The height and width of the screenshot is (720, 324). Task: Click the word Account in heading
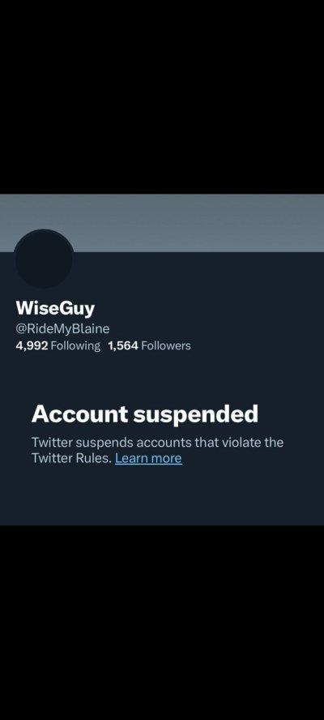click(80, 414)
